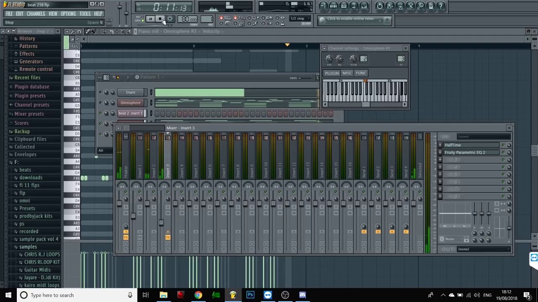
Task: Open the OPTIONS menu
Action: pos(68,13)
